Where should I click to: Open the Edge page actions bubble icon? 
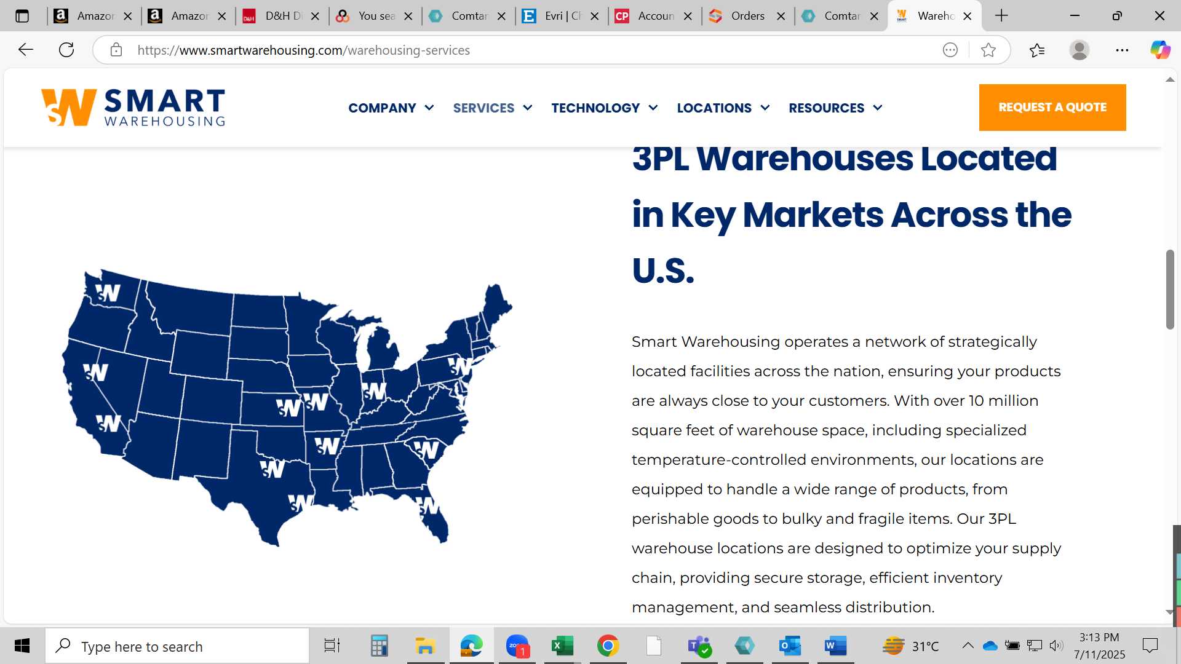(x=950, y=50)
